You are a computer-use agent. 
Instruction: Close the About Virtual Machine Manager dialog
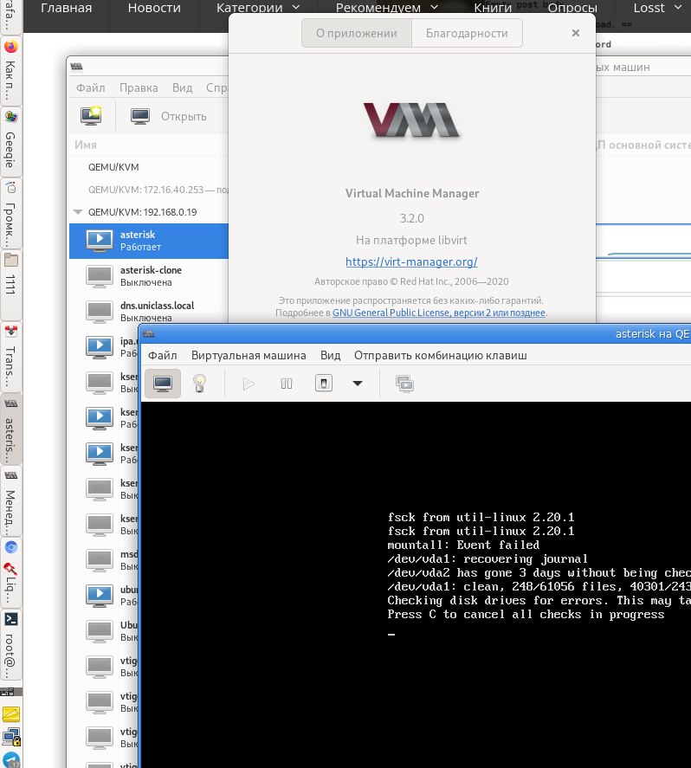pyautogui.click(x=576, y=33)
